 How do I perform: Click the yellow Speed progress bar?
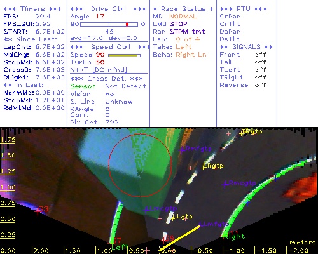click(124, 55)
